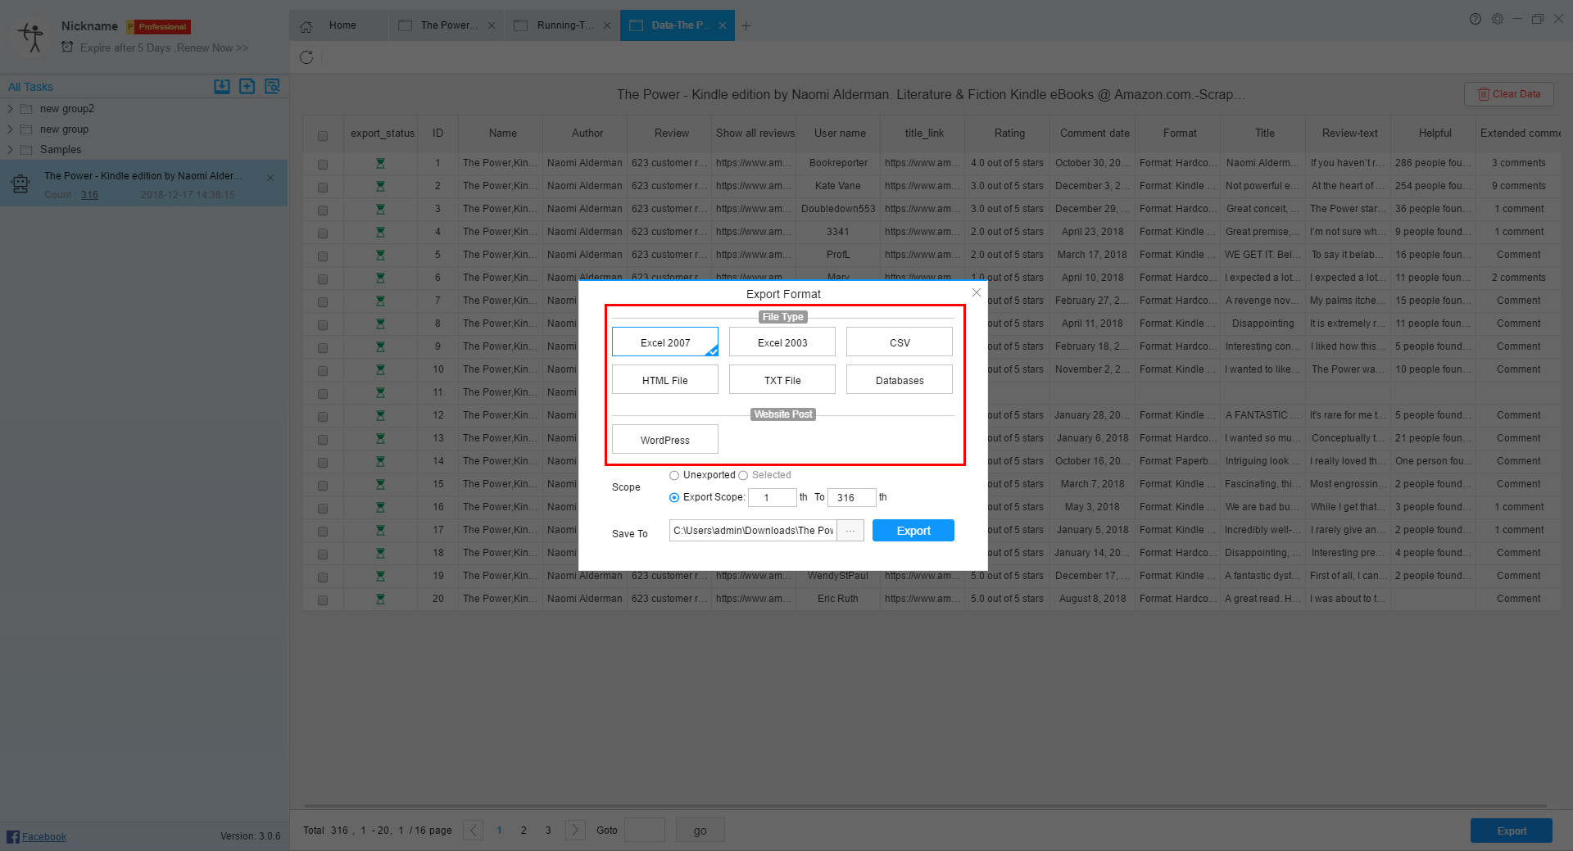Click the Renew Now link
The width and height of the screenshot is (1573, 851).
coord(212,48)
